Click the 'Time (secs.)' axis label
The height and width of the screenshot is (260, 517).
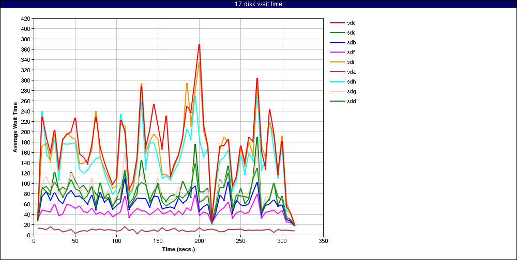[x=178, y=249]
